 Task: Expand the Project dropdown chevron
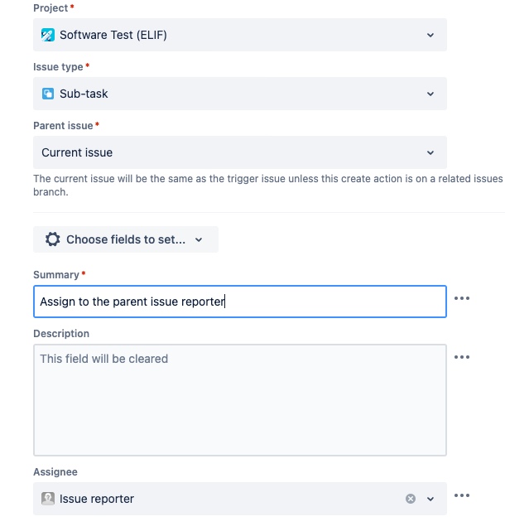(x=430, y=35)
